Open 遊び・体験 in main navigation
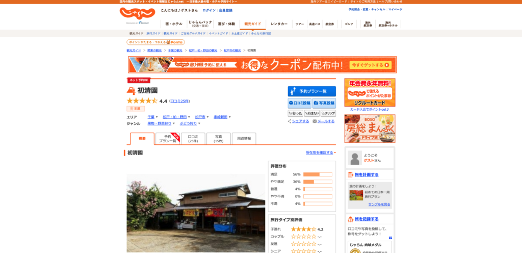Image resolution: width=522 pixels, height=253 pixels. coord(226,24)
